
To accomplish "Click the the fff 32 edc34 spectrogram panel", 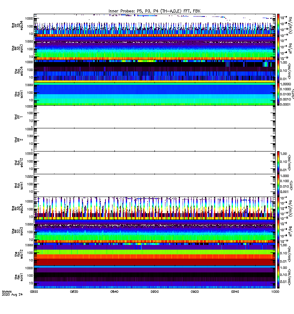I will click(154, 208).
